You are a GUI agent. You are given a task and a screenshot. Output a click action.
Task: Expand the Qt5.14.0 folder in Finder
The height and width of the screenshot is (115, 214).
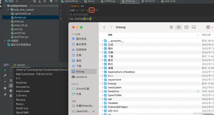click(102, 111)
